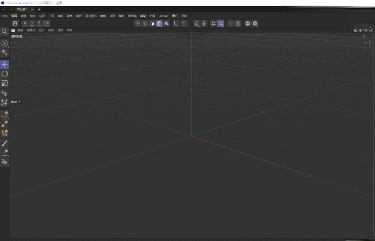Select the pen tool with orange square
375x241 pixels.
5,124
